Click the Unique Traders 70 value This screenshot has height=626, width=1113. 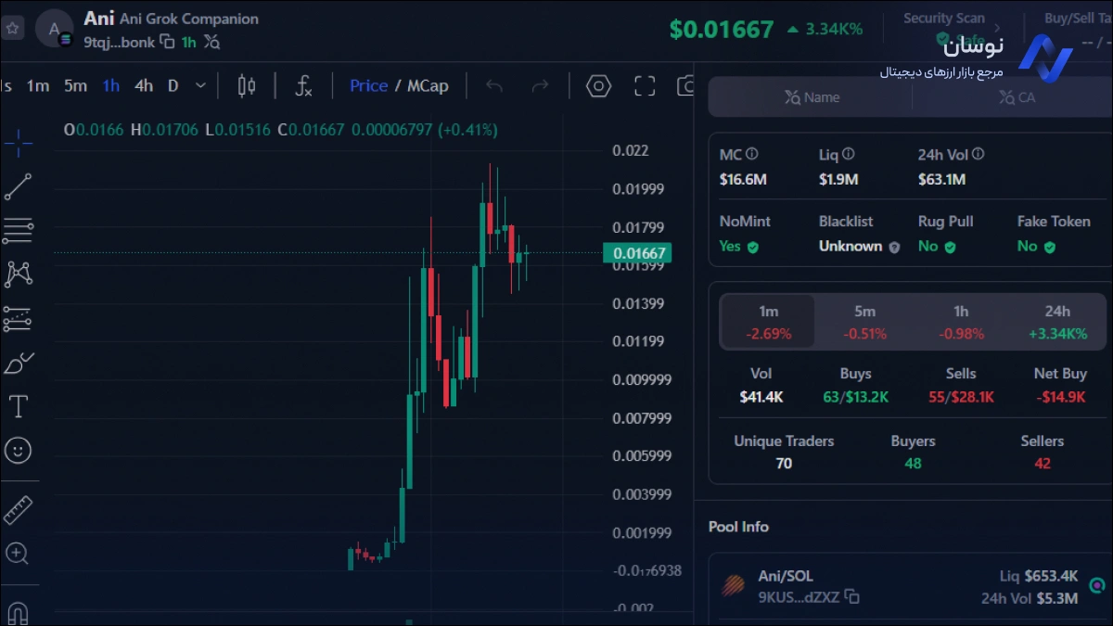pyautogui.click(x=784, y=463)
